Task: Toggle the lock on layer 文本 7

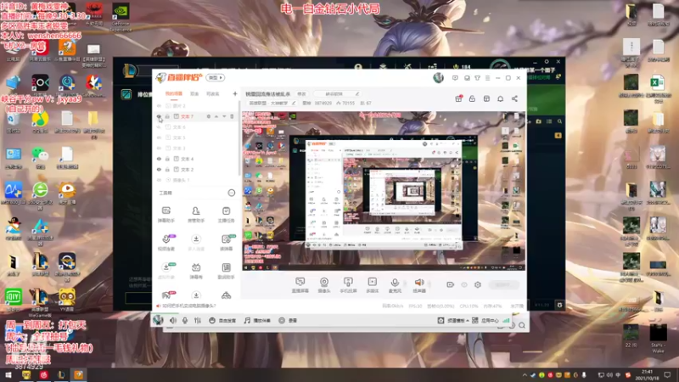Action: point(167,116)
